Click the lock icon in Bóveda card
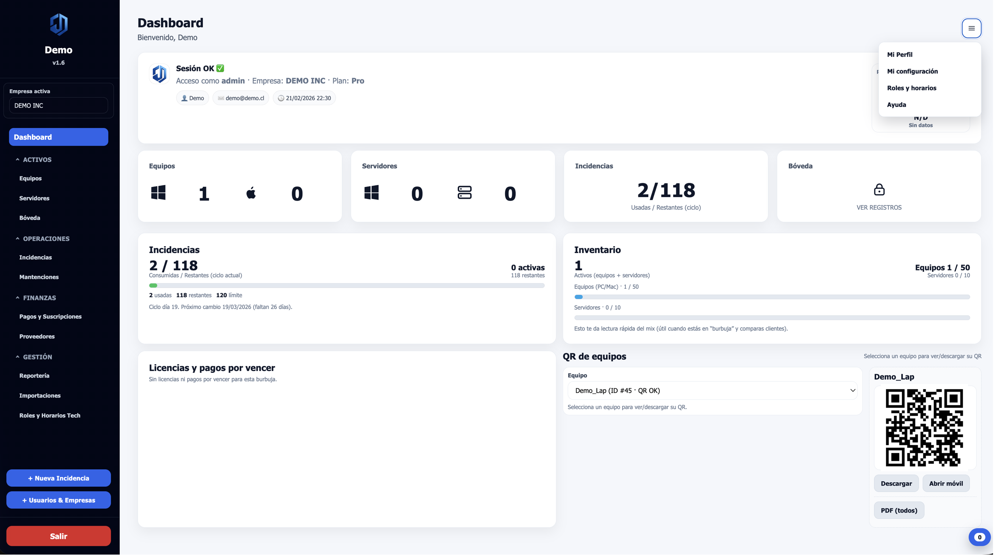Screen dimensions: 995x557 click(x=879, y=190)
